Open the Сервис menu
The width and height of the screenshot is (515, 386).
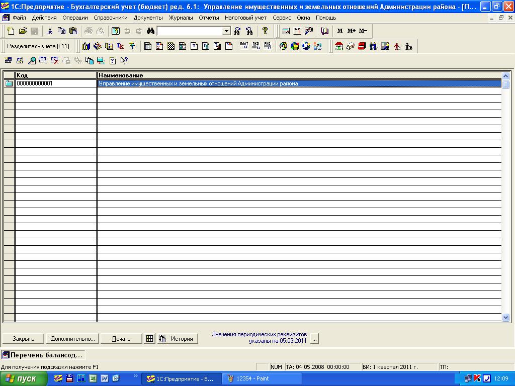[282, 18]
